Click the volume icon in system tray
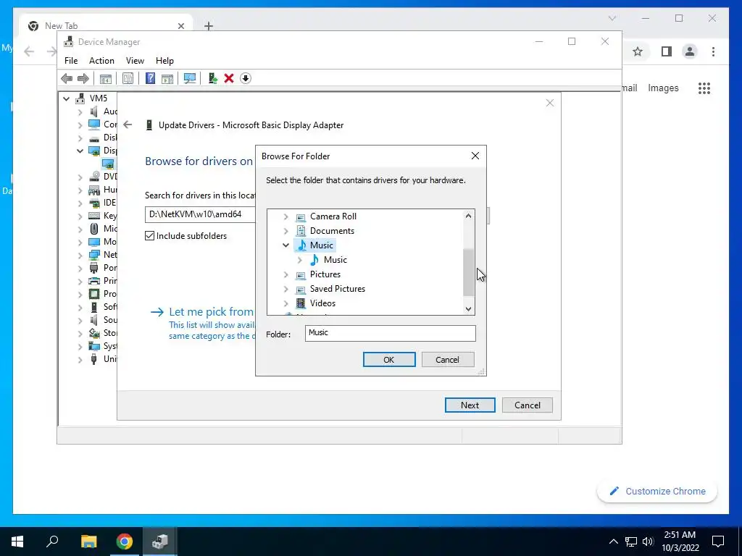Viewport: 742px width, 556px height. [648, 542]
